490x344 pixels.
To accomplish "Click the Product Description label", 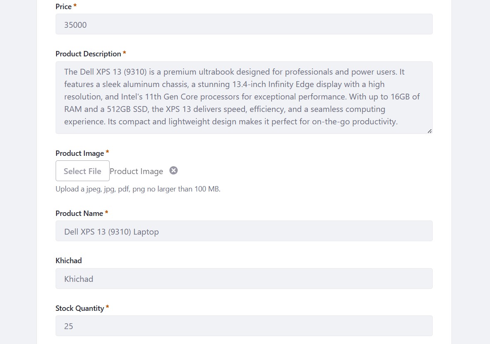I will tap(88, 54).
